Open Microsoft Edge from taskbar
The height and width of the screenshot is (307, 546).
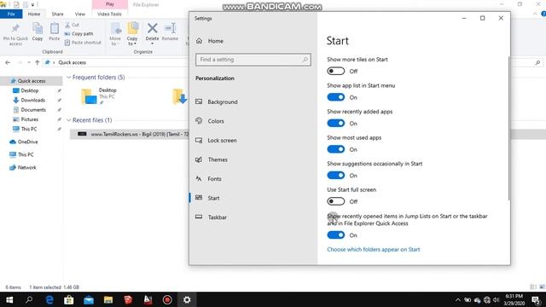tap(49, 299)
